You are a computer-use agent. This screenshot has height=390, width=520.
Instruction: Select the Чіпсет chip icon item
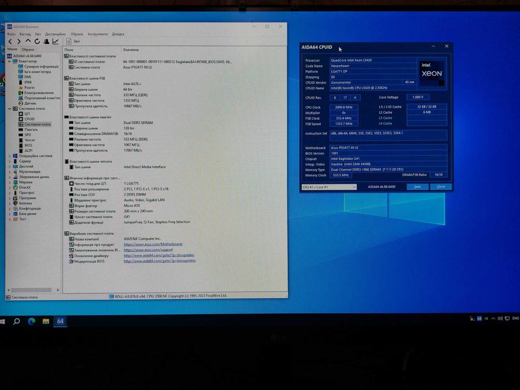click(x=21, y=140)
